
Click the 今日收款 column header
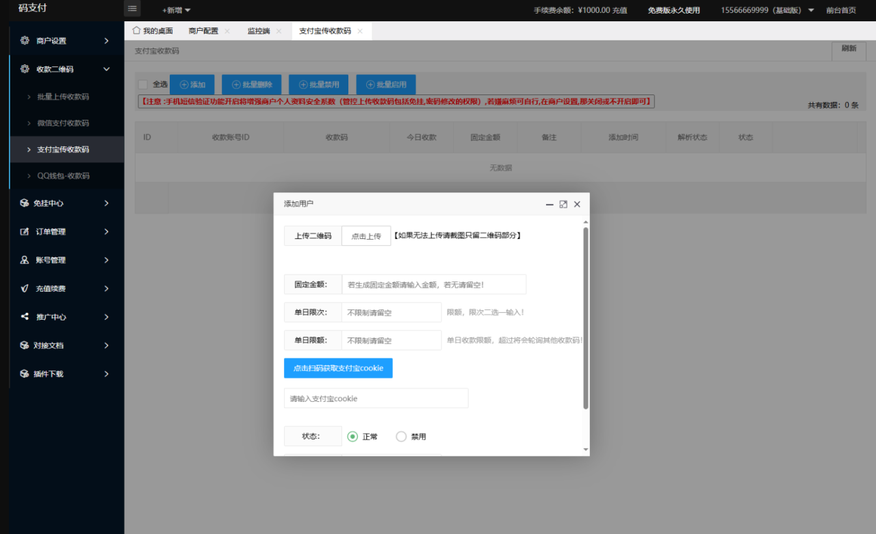422,138
